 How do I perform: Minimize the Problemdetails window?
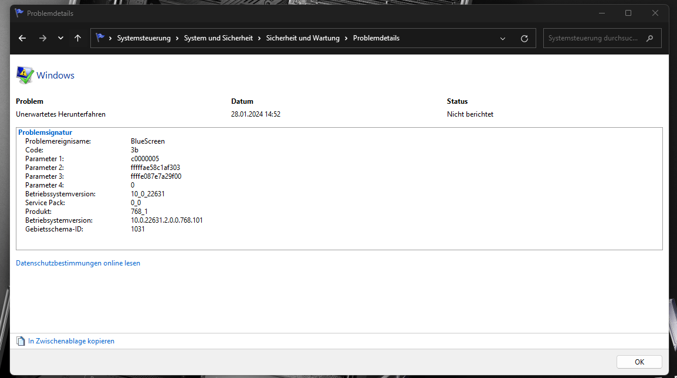[602, 13]
